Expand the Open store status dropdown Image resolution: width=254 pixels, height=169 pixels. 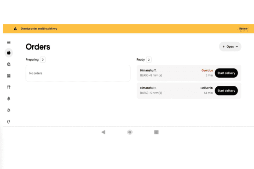pos(230,46)
